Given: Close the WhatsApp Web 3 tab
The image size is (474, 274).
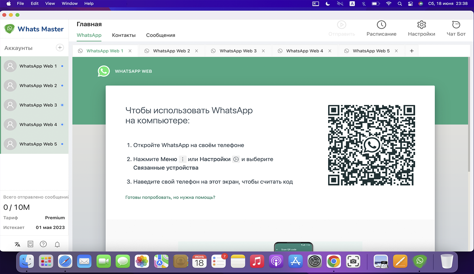Looking at the screenshot, I should click(263, 51).
